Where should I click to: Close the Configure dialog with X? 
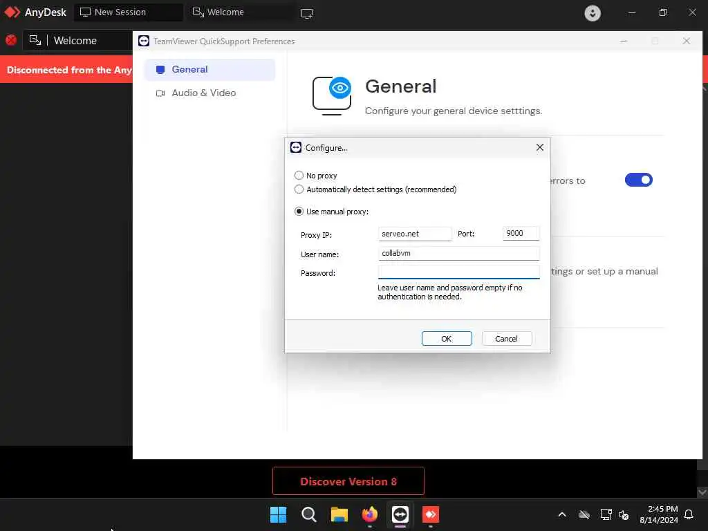539,148
